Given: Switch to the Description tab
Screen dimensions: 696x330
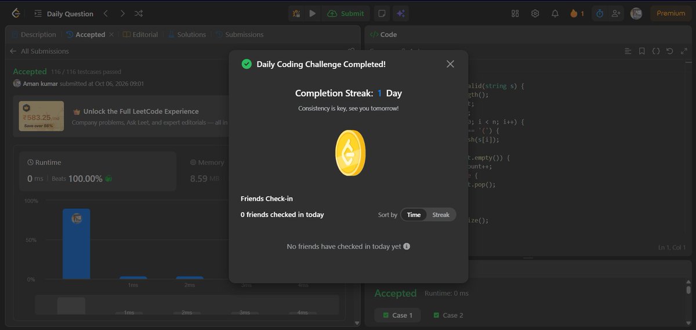Looking at the screenshot, I should tap(34, 35).
